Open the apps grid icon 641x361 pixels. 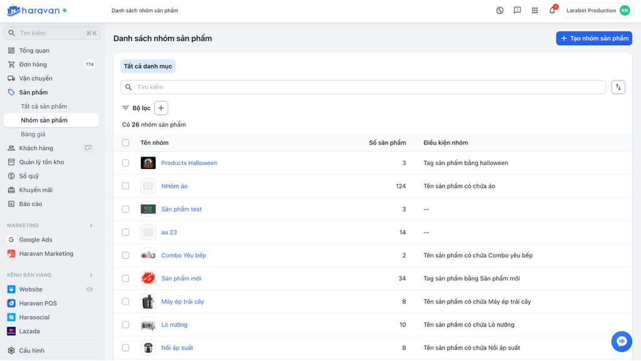click(x=535, y=11)
